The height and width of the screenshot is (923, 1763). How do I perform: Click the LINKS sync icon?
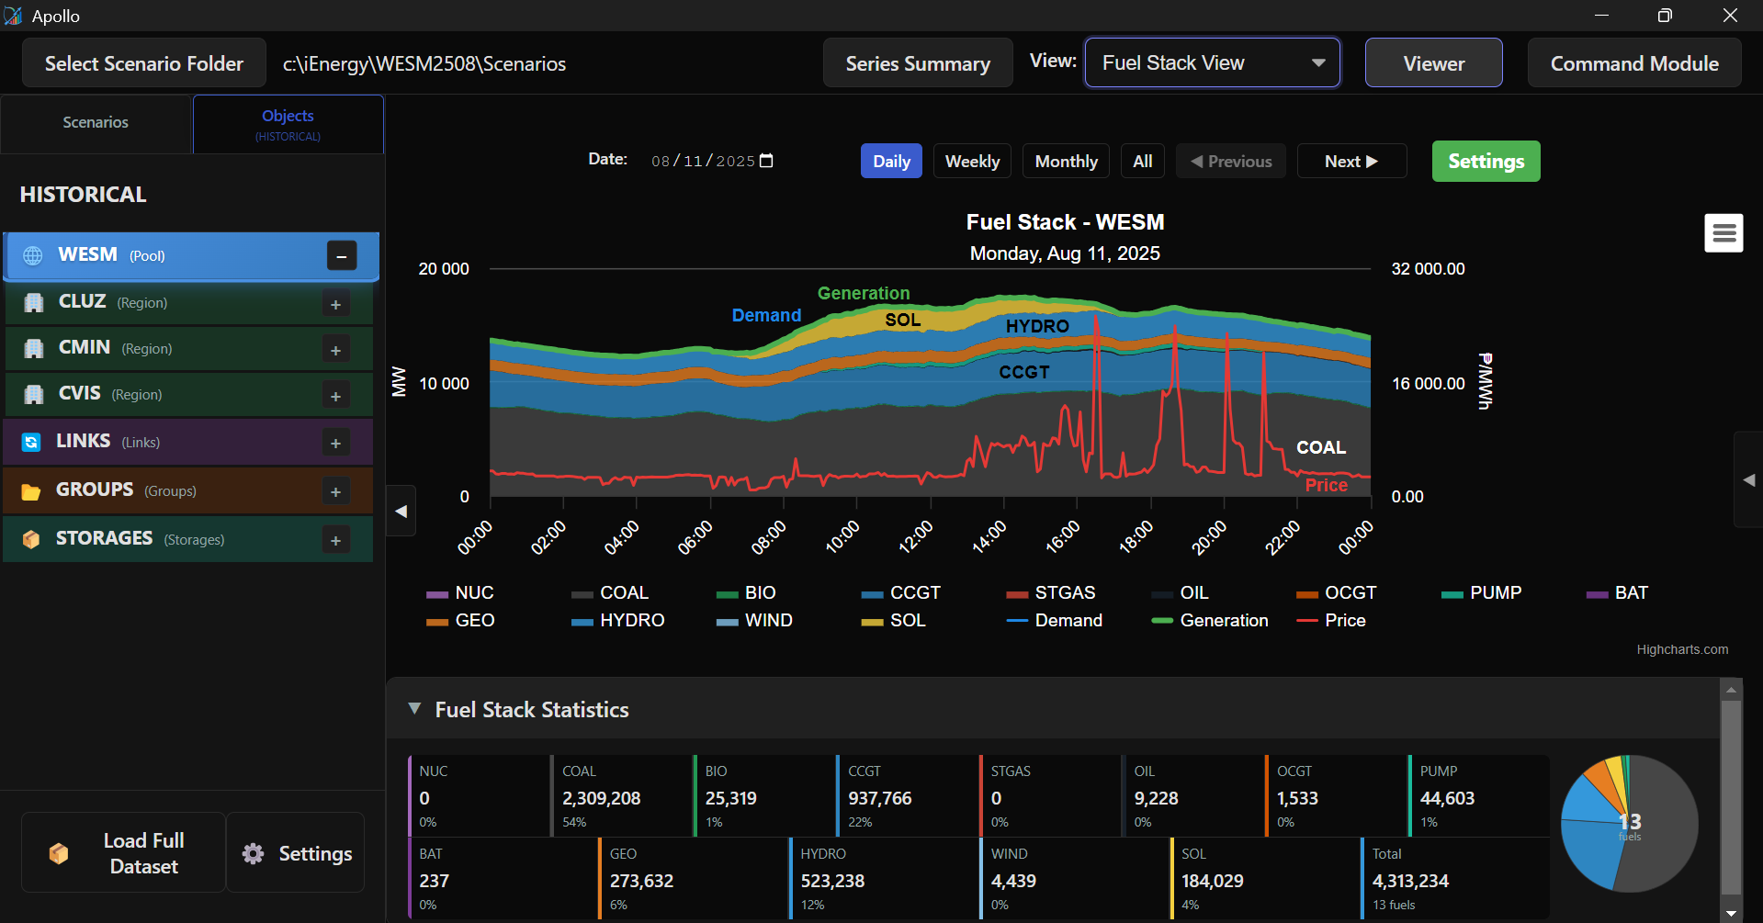click(x=31, y=443)
